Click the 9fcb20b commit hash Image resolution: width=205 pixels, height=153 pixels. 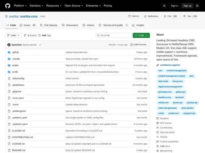[x=112, y=45]
